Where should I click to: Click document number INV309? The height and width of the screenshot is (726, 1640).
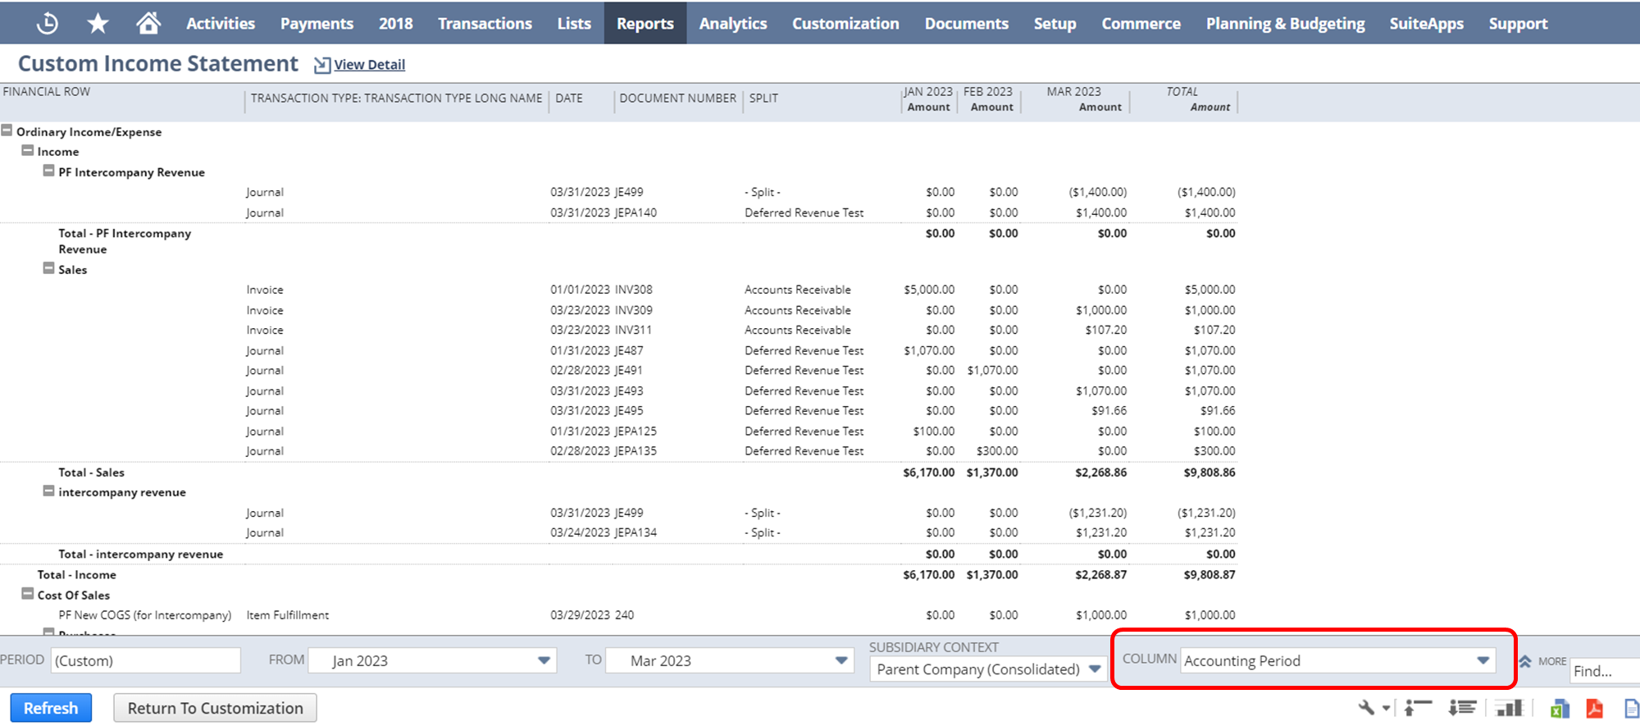[x=634, y=310]
